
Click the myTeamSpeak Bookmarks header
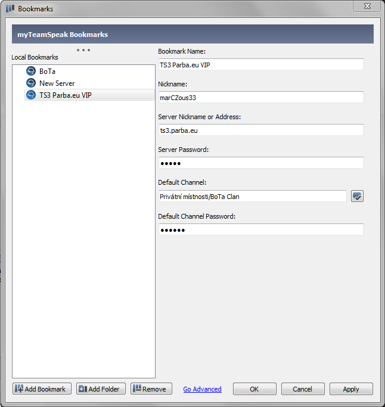[192, 34]
